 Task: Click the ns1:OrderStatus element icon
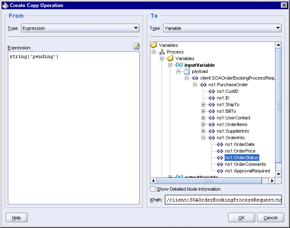pyautogui.click(x=220, y=158)
